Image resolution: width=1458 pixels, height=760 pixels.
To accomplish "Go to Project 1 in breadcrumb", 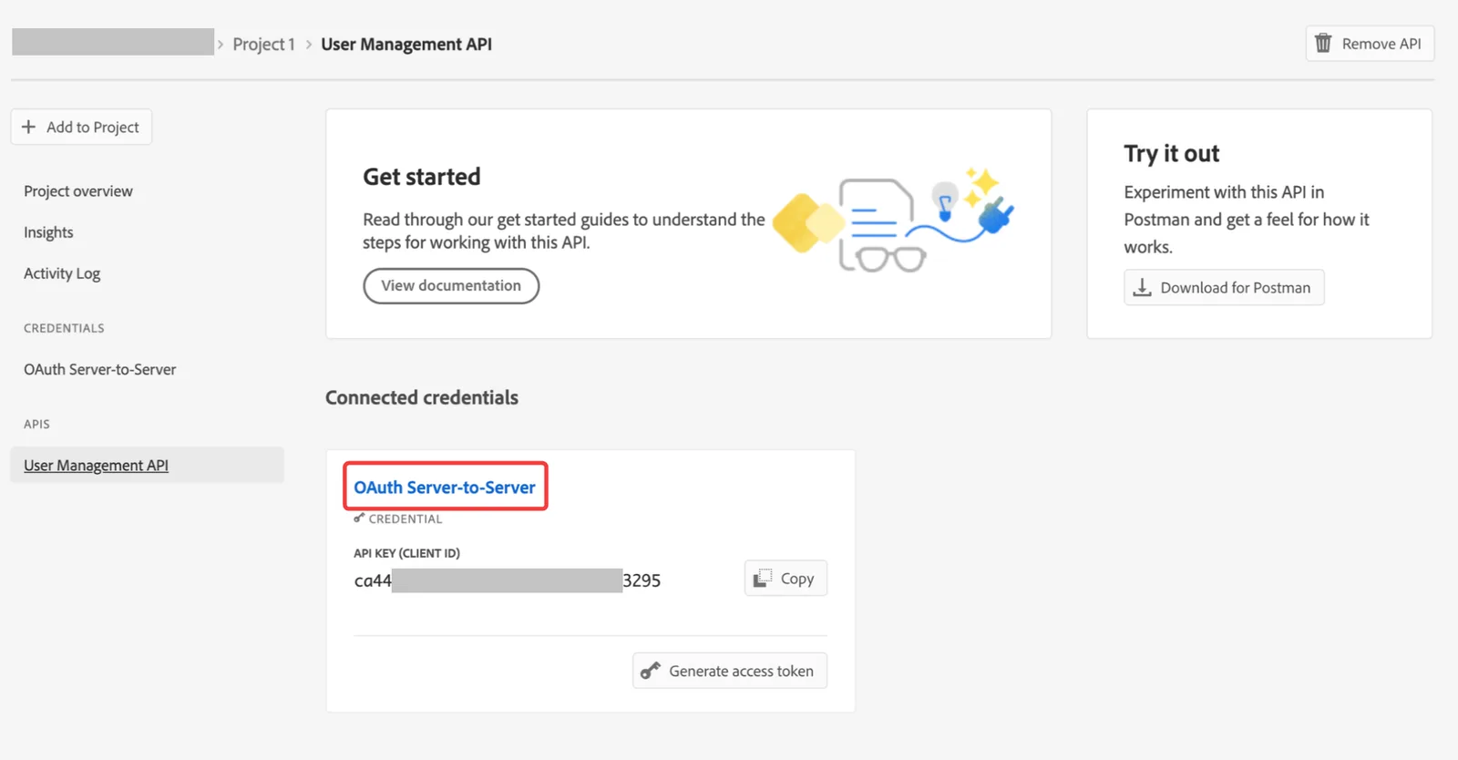I will (x=263, y=44).
